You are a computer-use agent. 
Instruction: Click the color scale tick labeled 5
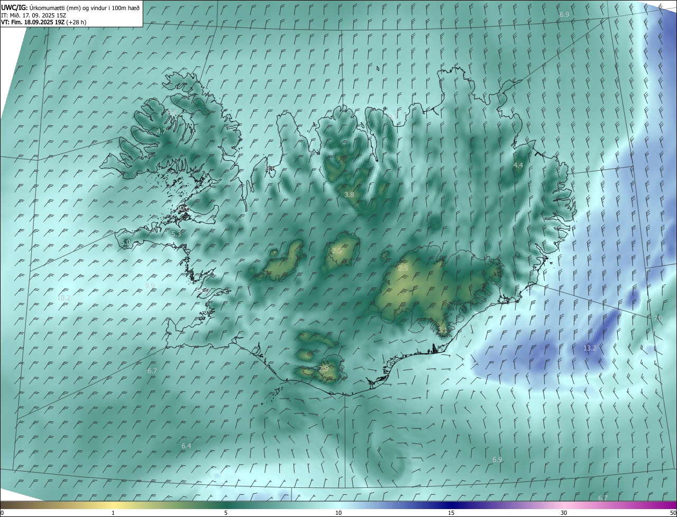pyautogui.click(x=226, y=513)
